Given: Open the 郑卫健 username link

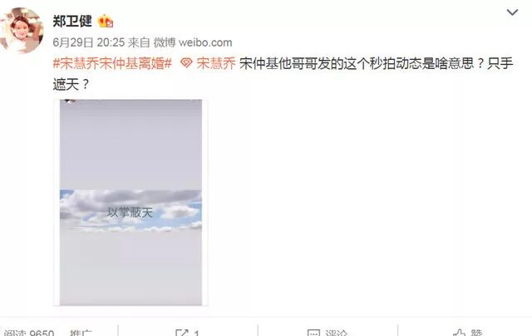Looking at the screenshot, I should 72,21.
